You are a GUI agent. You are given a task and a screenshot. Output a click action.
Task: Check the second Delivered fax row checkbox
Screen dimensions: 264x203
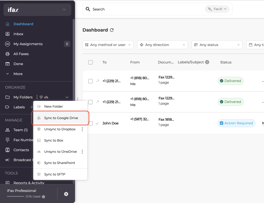pos(90,102)
